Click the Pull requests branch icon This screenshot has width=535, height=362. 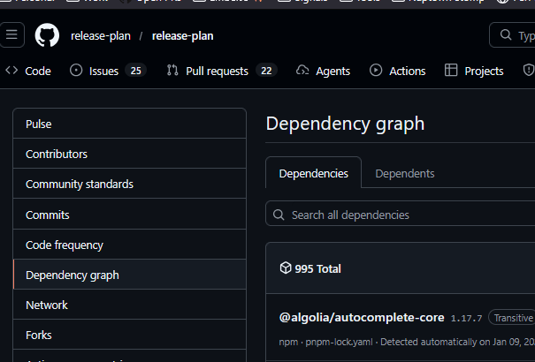click(x=172, y=70)
